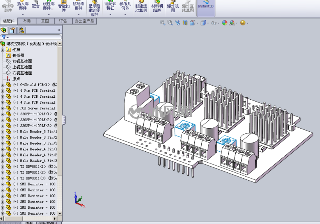Expand the PCB Screw Terminal component node
The height and width of the screenshot is (224, 320).
2,108
